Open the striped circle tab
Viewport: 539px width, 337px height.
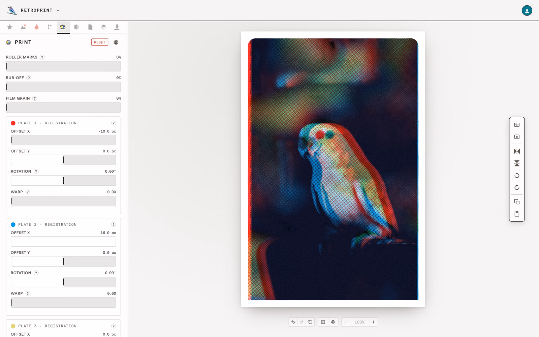pyautogui.click(x=77, y=27)
